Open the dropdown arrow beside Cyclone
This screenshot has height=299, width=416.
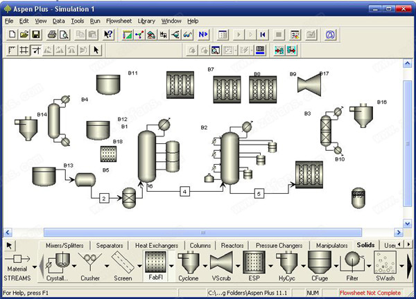tap(205, 267)
